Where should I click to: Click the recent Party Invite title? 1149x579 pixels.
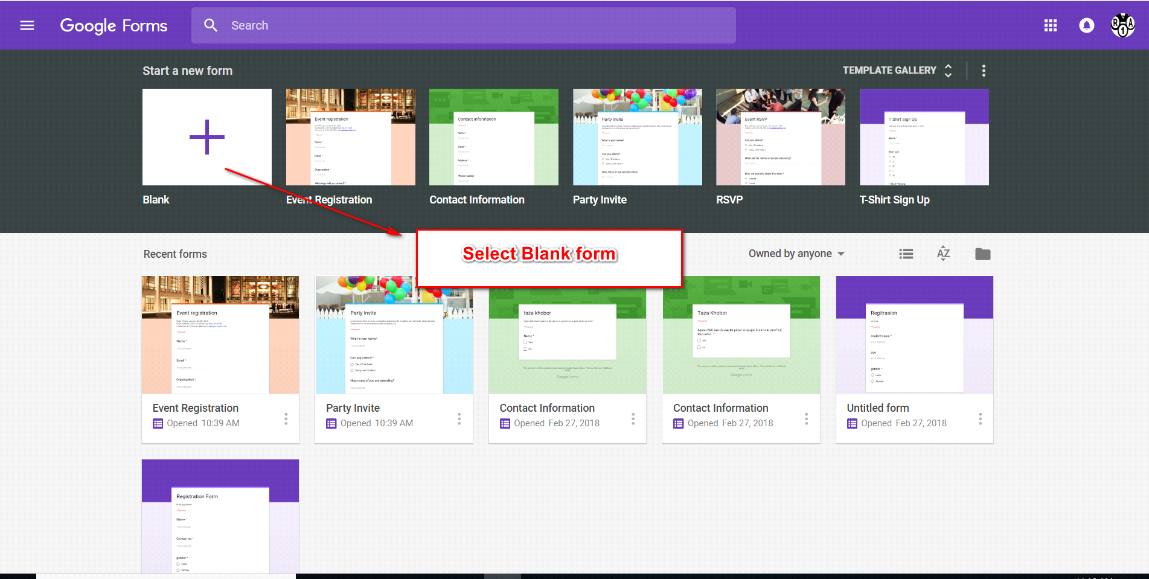353,408
